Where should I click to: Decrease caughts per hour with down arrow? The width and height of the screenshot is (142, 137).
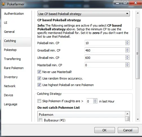pyautogui.click(x=95, y=102)
